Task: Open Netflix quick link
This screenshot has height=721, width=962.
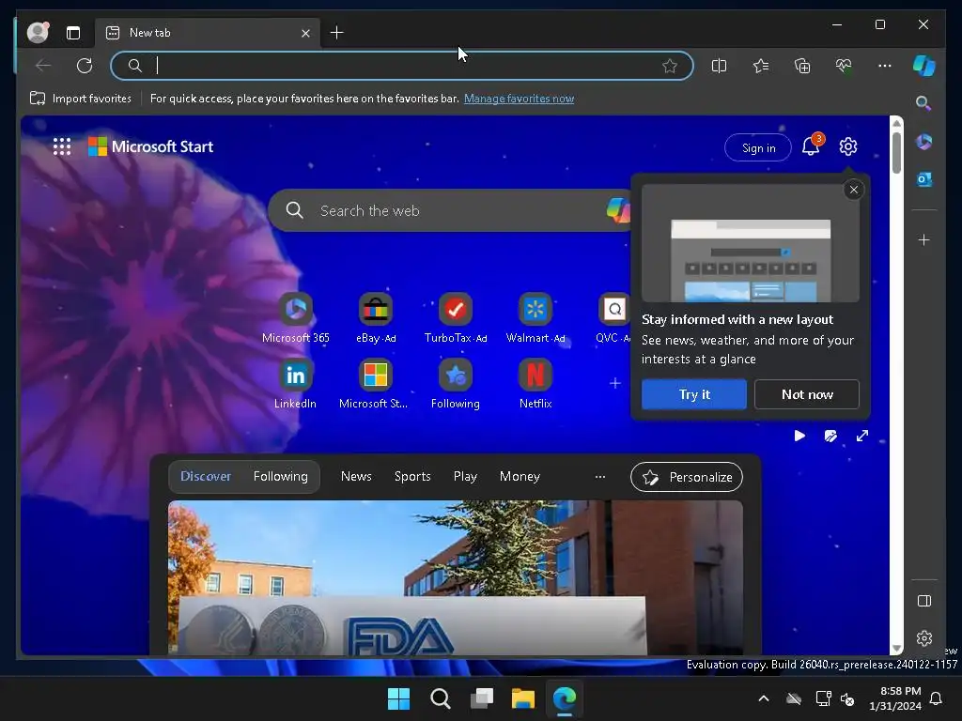Action: 535,384
